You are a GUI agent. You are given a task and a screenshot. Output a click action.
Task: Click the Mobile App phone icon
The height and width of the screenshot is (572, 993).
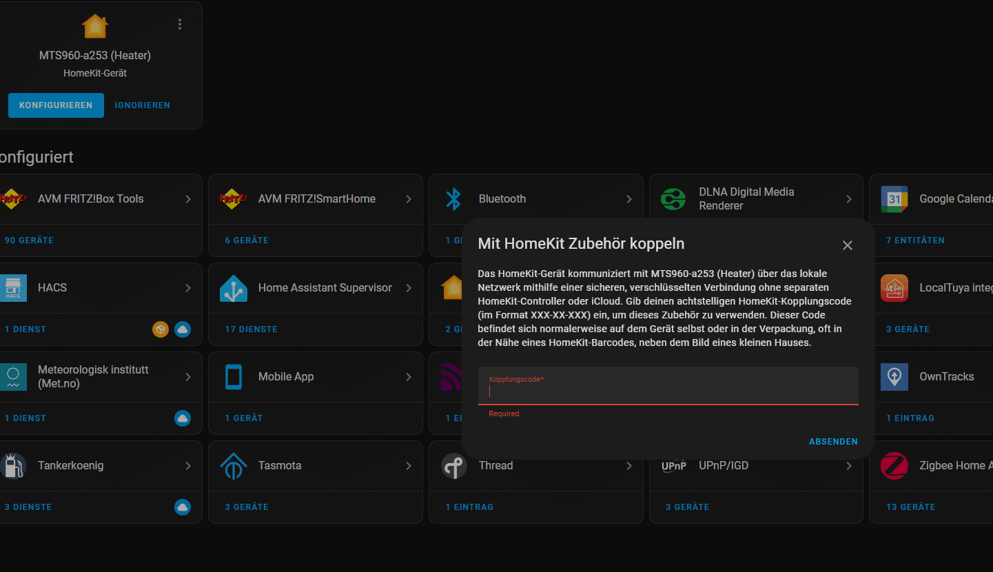[233, 377]
